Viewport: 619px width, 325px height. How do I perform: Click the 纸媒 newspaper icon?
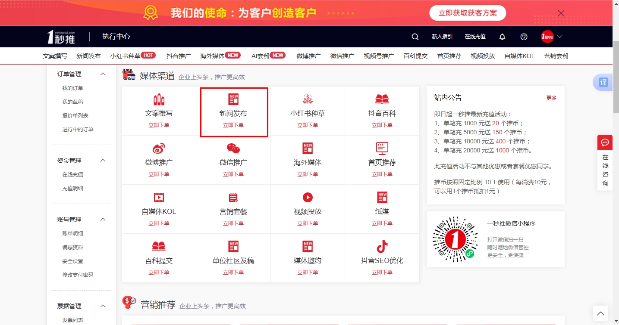pos(382,197)
